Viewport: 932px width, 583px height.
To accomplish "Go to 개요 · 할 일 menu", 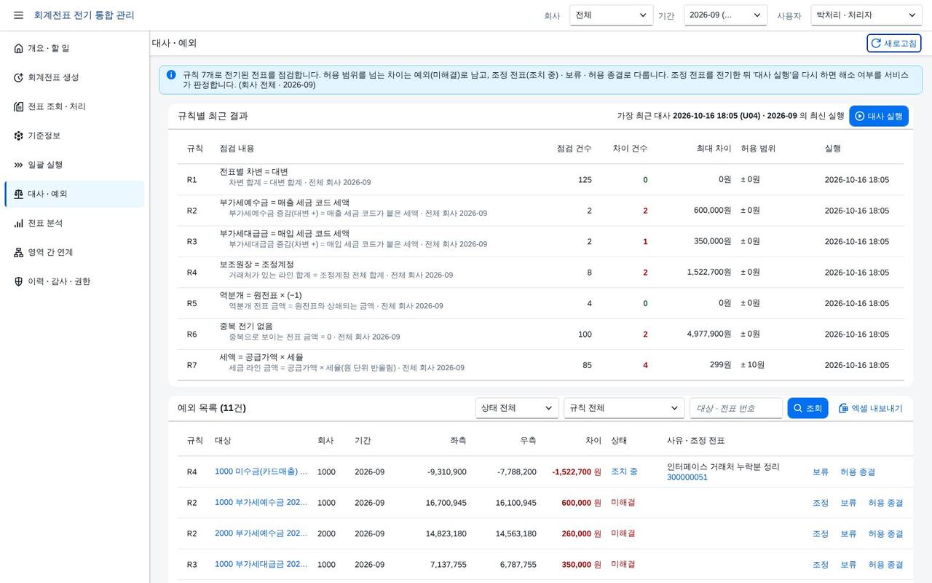I will click(74, 48).
